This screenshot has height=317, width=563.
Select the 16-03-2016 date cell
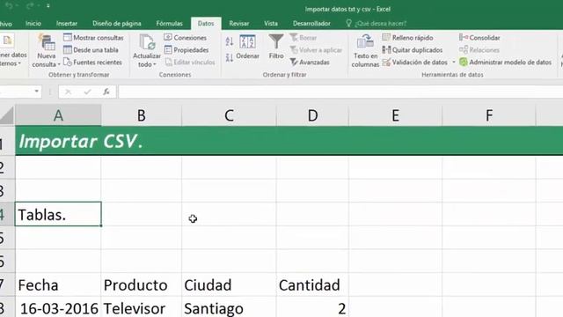pos(58,307)
